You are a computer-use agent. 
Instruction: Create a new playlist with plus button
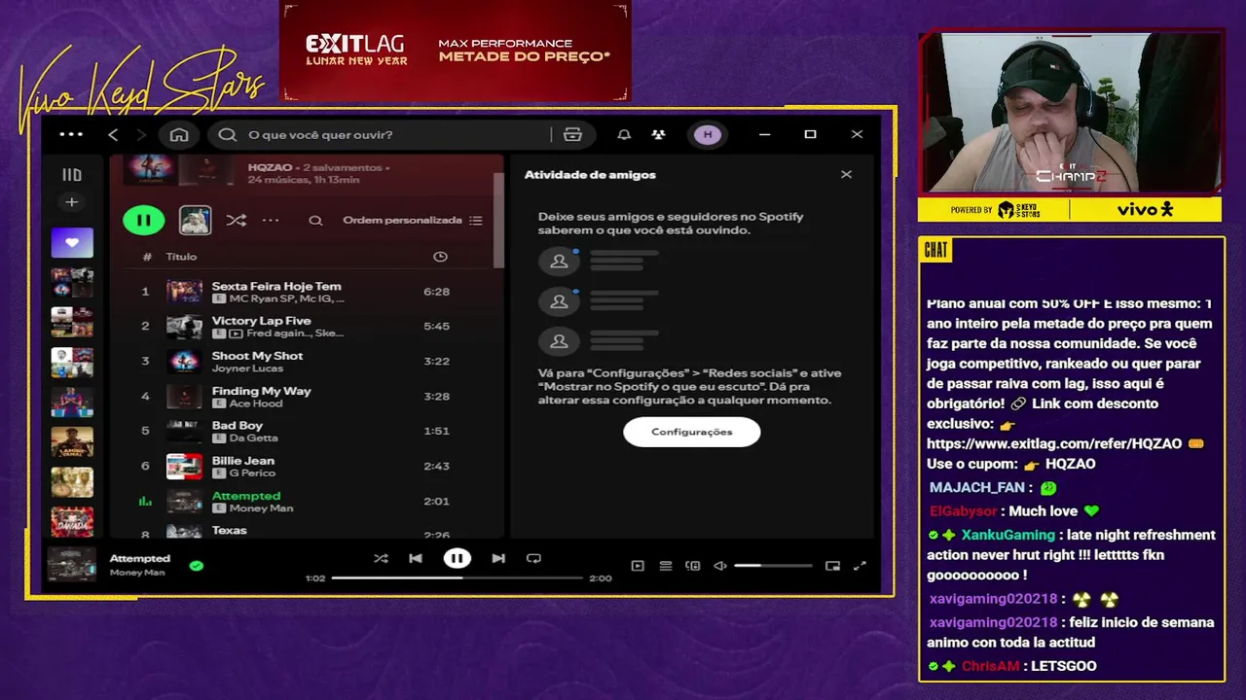[71, 202]
